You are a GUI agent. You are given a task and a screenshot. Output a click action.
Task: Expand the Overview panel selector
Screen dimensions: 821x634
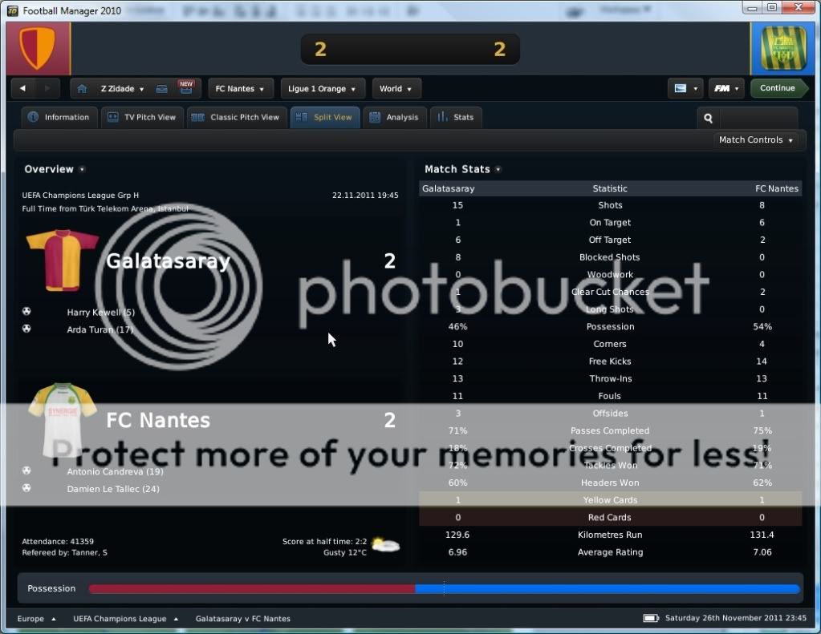82,170
